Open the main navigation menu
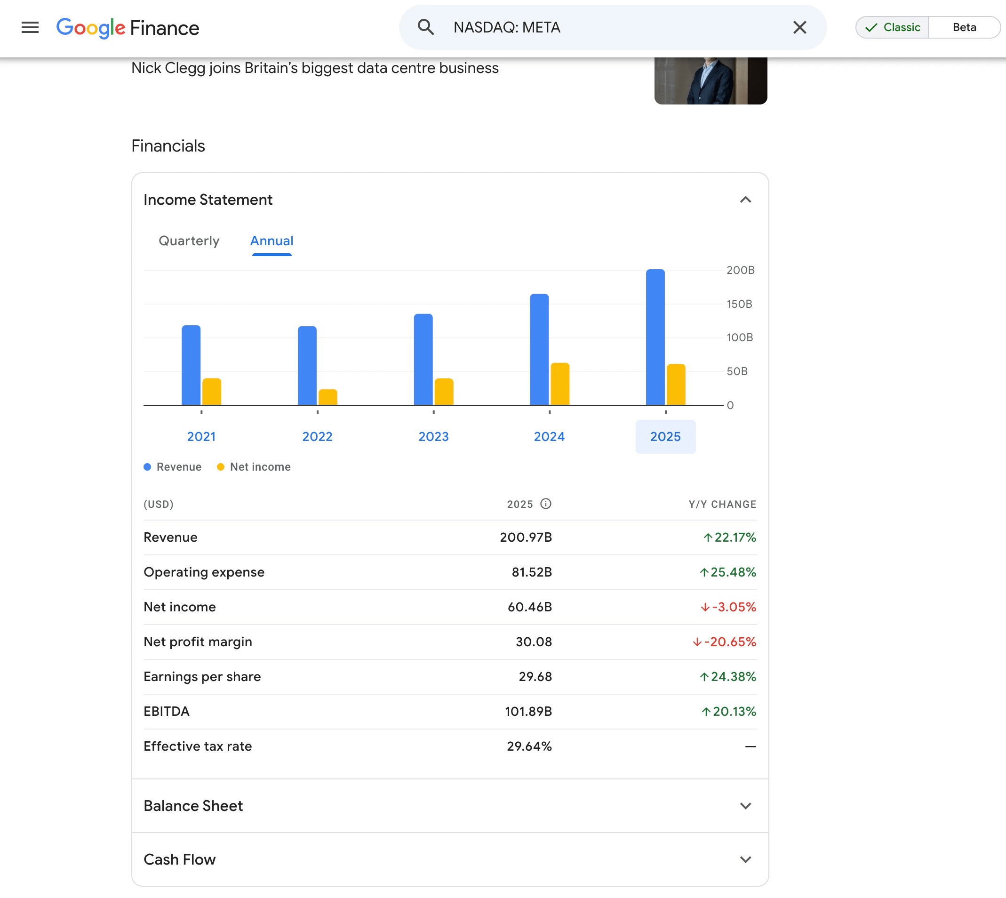This screenshot has width=1006, height=898. pos(30,28)
